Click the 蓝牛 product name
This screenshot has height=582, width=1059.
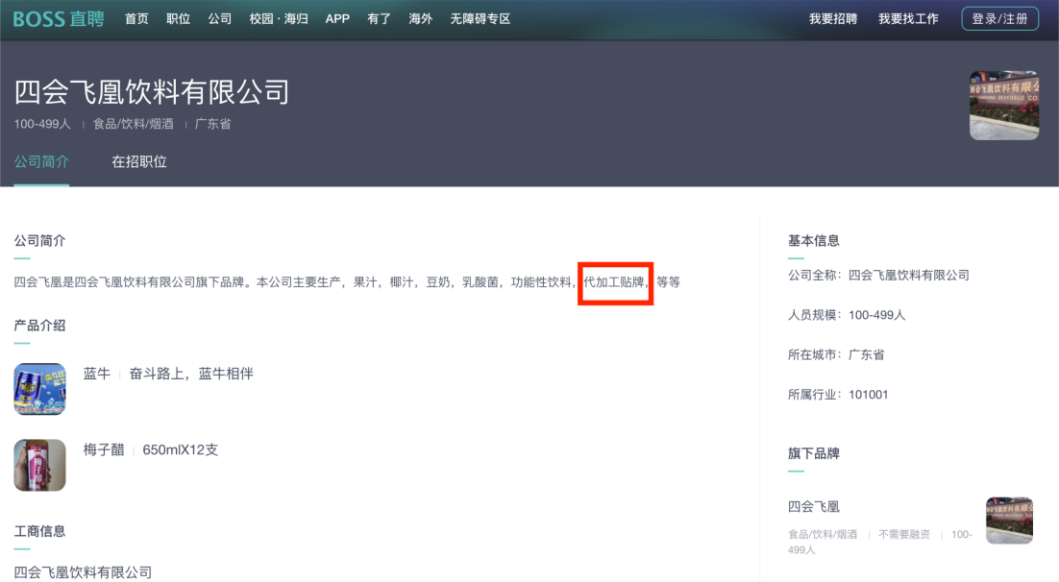coord(97,374)
